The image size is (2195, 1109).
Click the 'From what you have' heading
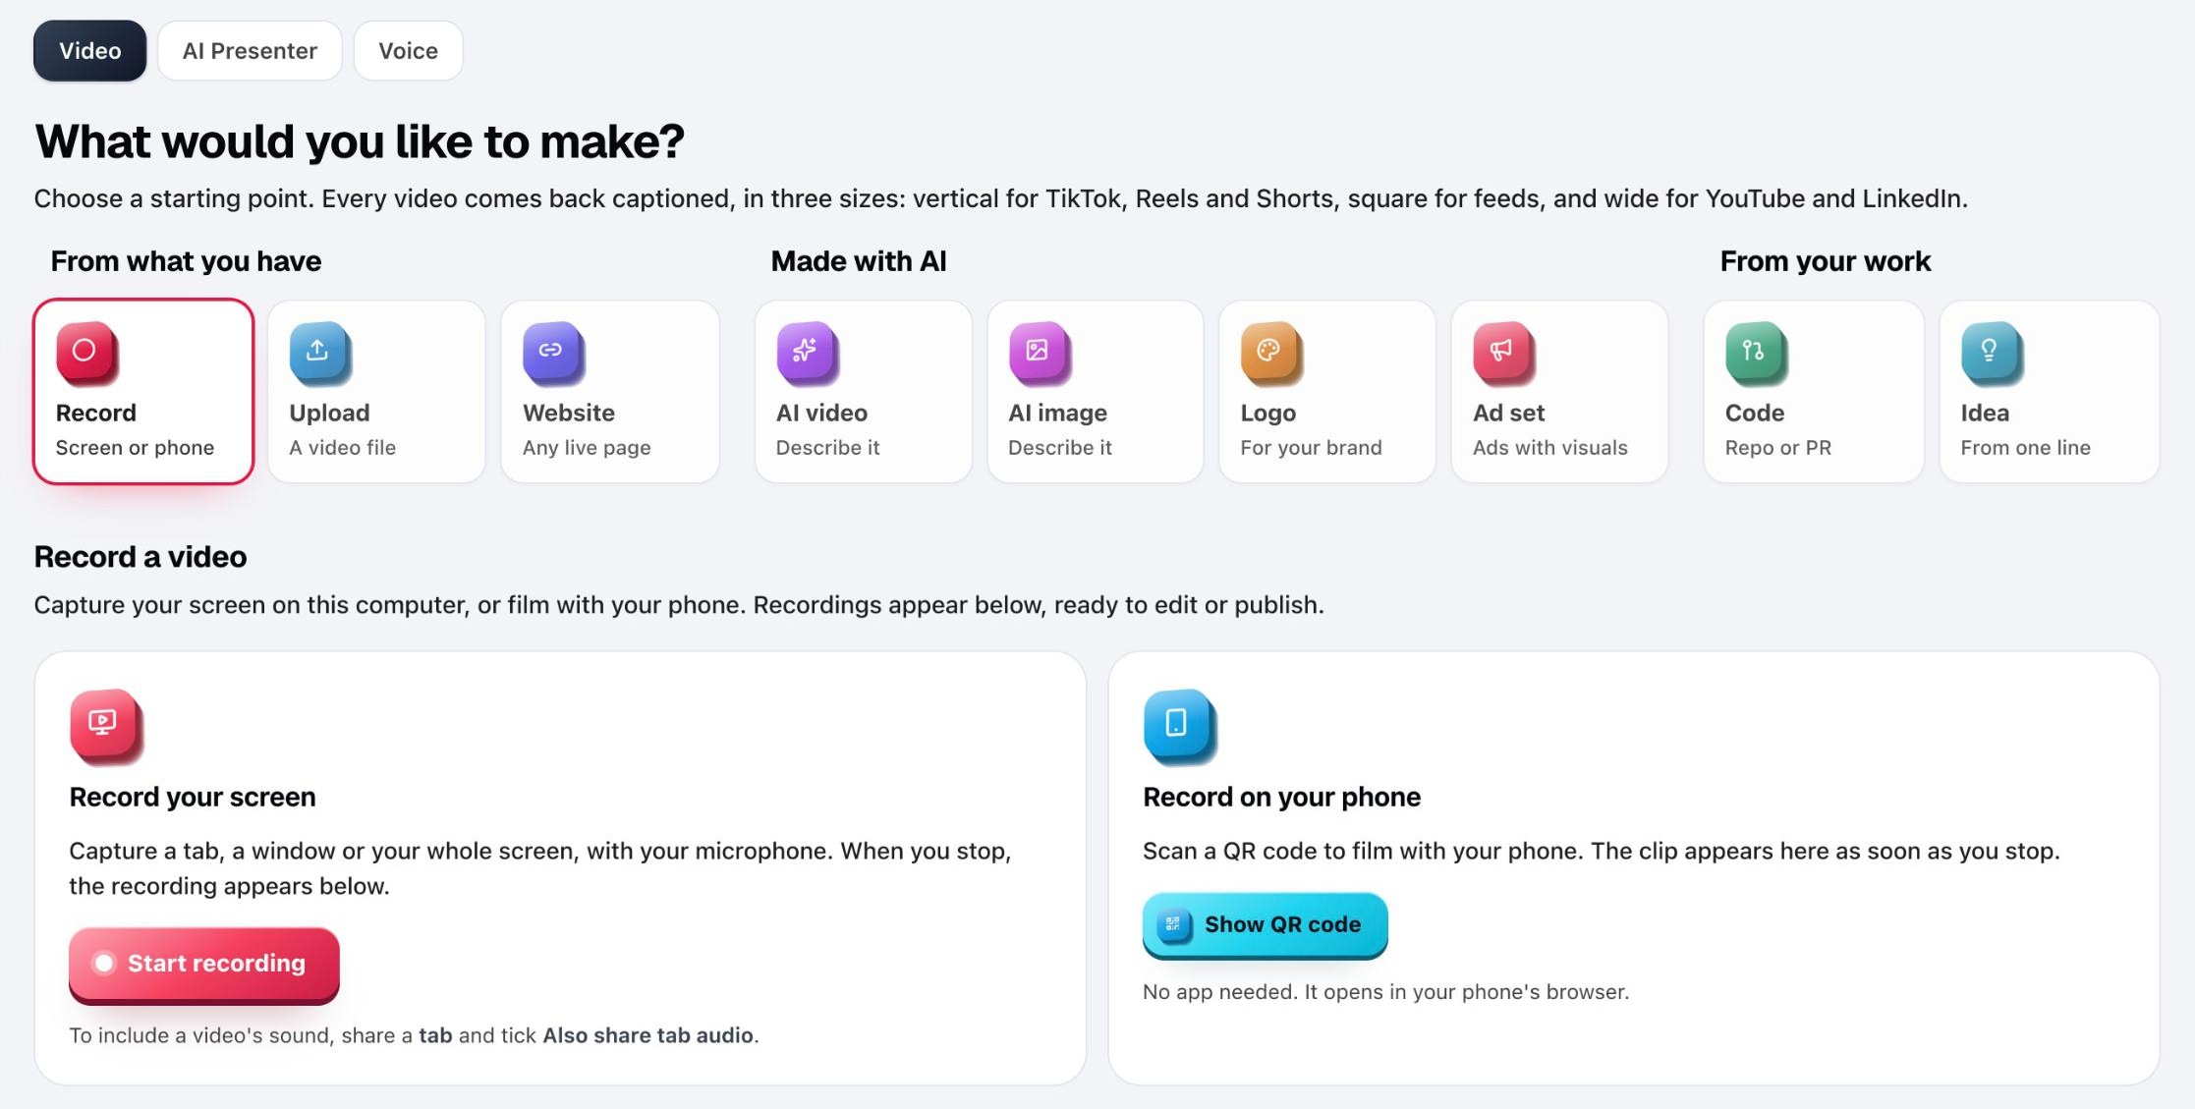[187, 261]
